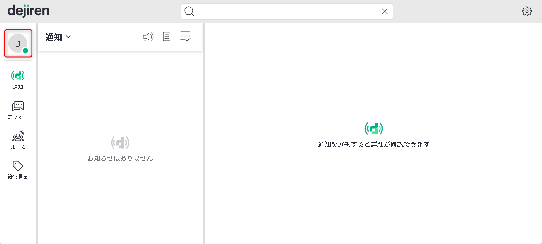This screenshot has height=244, width=542.
Task: Open the user avatar "D" profile
Action: point(18,44)
